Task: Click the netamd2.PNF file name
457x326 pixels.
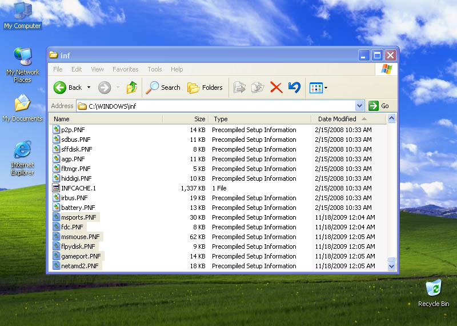Action: pos(80,266)
